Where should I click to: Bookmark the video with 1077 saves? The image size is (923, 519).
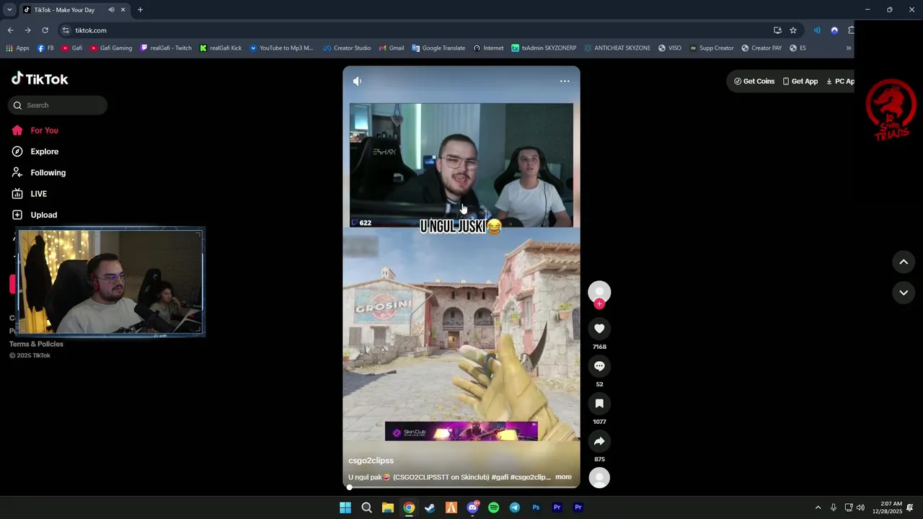(x=599, y=404)
